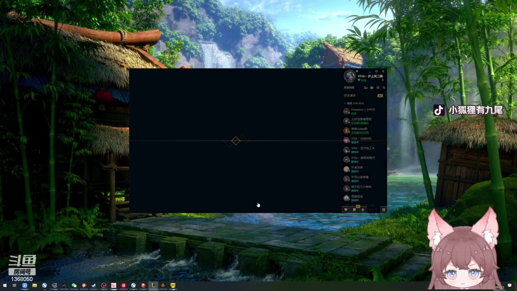Switch to League of Legends taskbar icon

click(153, 285)
